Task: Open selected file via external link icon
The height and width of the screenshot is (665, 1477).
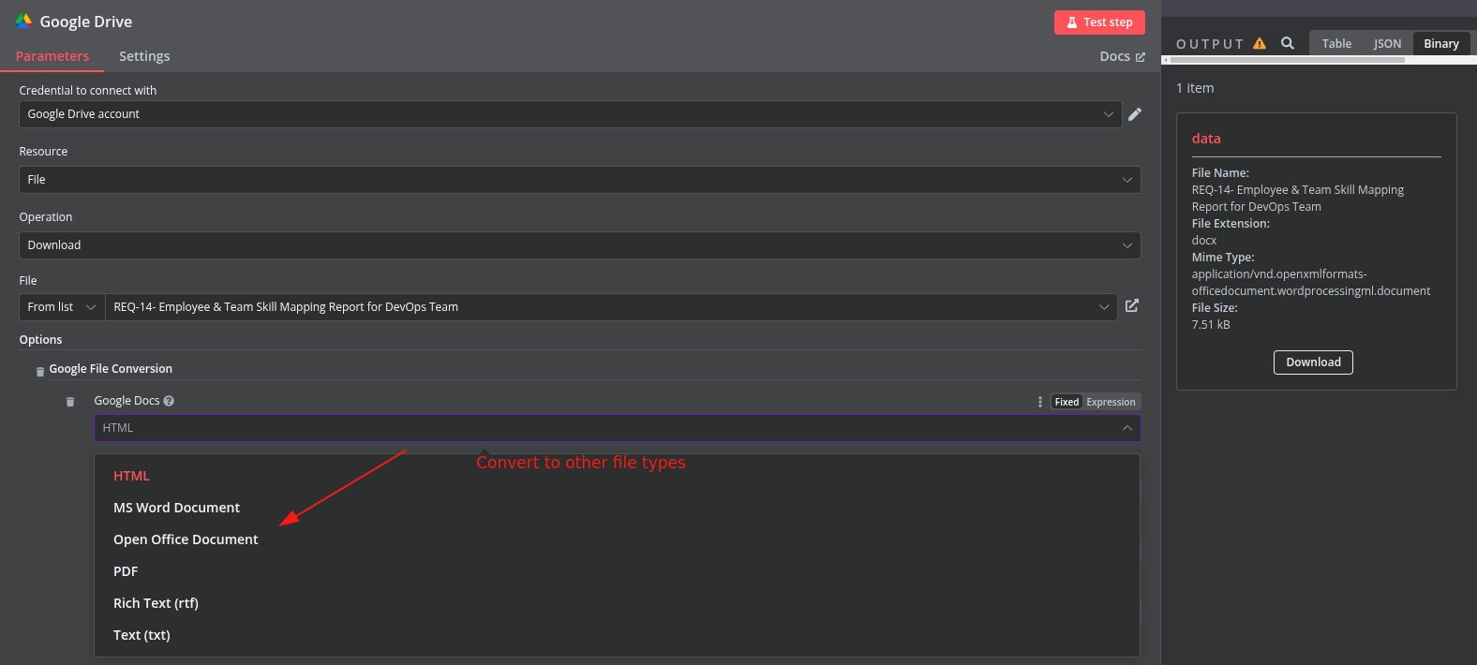Action: (x=1132, y=305)
